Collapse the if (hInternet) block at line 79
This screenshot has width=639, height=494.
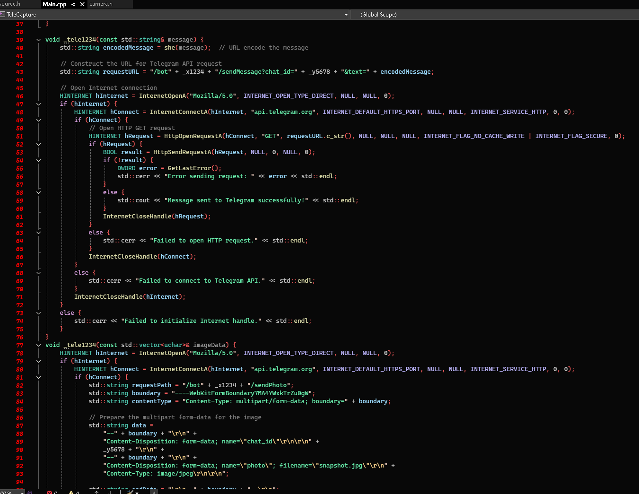click(38, 361)
